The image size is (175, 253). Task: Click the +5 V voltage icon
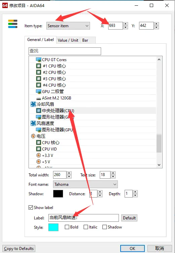39,162
